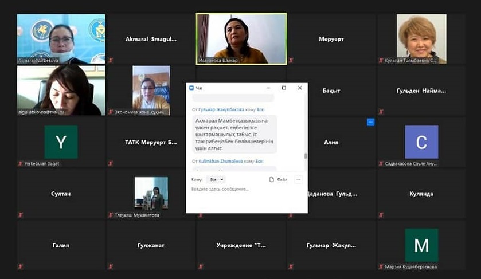
Task: Click the chat scrollbar handle
Action: click(305, 156)
